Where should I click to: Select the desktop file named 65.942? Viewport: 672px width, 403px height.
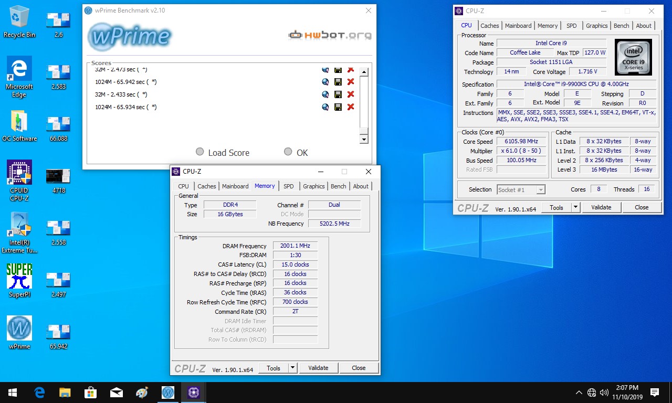click(58, 336)
